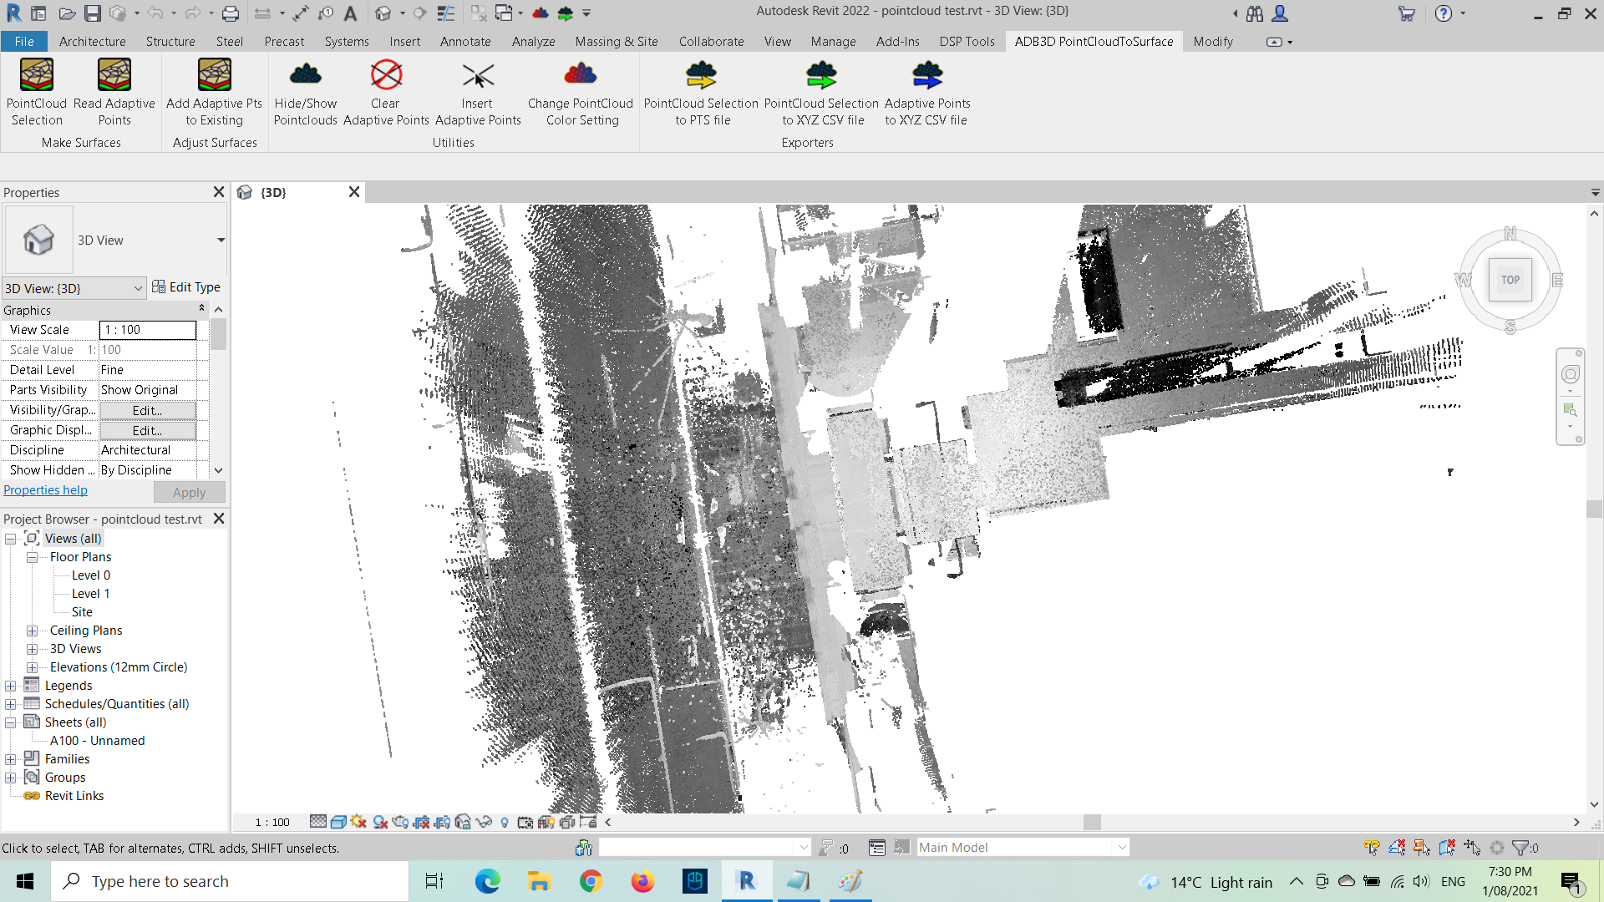The height and width of the screenshot is (902, 1604).
Task: Open the Massing & Site ribbon tab
Action: pyautogui.click(x=616, y=42)
